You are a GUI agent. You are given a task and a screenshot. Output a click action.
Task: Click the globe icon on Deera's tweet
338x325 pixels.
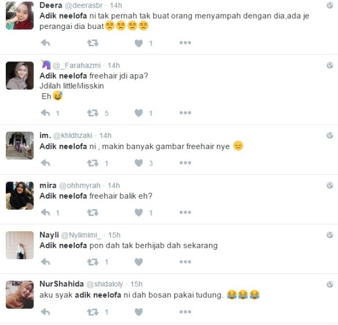click(330, 5)
